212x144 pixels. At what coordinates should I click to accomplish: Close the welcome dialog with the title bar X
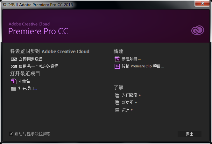pyautogui.click(x=202, y=3)
